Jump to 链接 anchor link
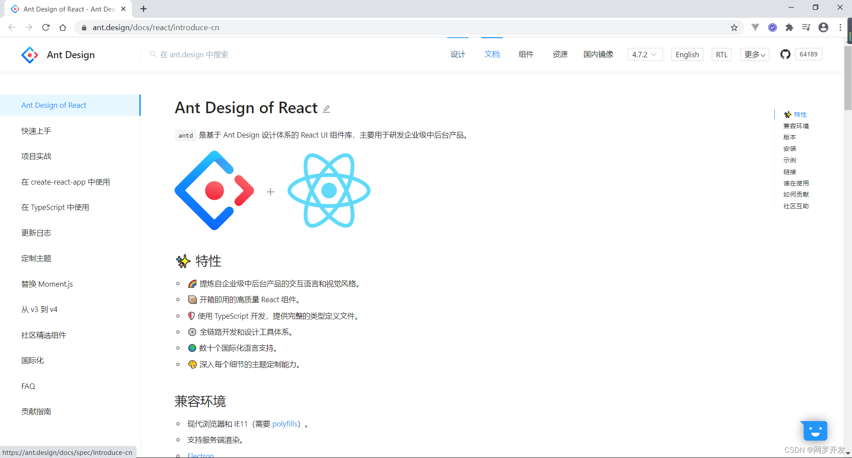The width and height of the screenshot is (852, 458). [790, 172]
